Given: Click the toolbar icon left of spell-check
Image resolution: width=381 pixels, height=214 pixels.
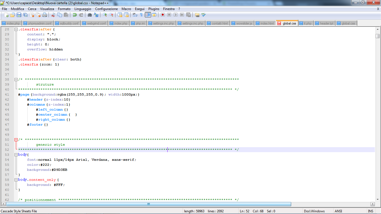Looking at the screenshot, I should 197,15.
